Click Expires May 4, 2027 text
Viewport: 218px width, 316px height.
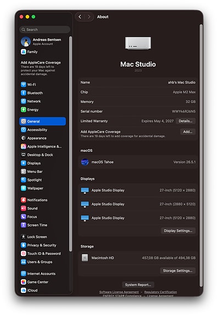tap(158, 121)
